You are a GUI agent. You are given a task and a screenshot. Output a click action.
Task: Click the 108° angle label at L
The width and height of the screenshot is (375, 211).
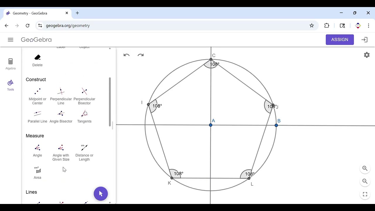coord(250,174)
